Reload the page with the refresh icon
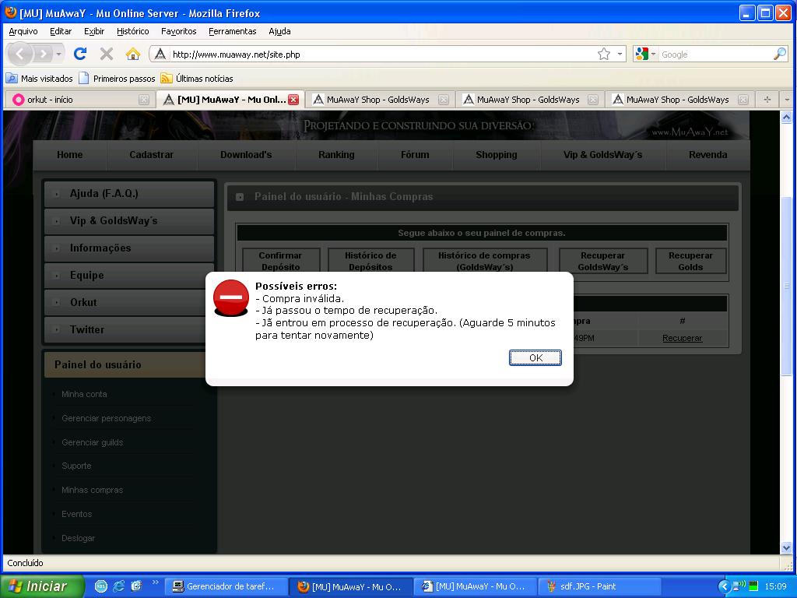797x598 pixels. (x=80, y=54)
